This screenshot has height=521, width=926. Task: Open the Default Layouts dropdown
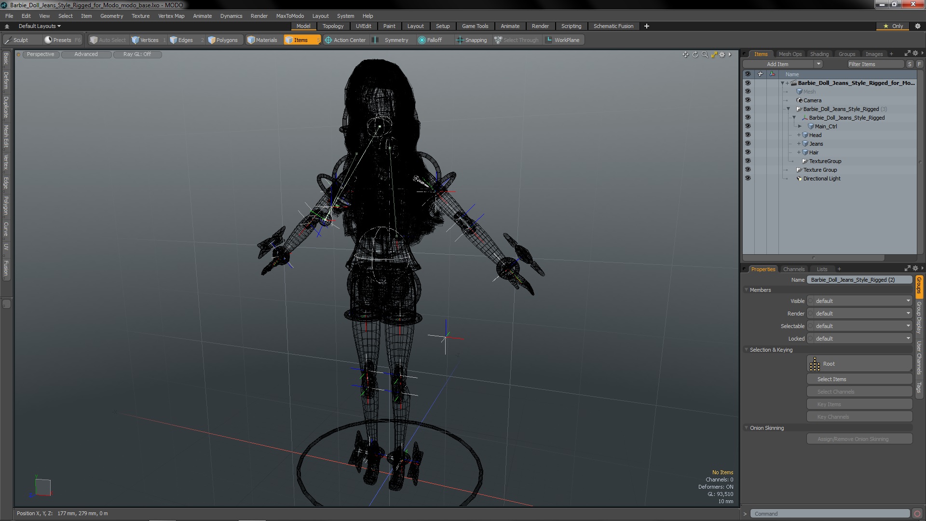click(40, 26)
